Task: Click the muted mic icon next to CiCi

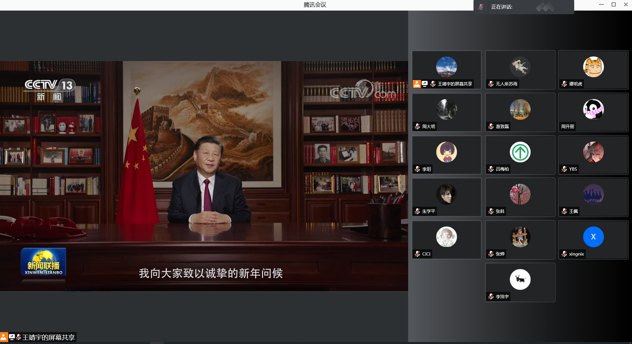Action: tap(417, 254)
